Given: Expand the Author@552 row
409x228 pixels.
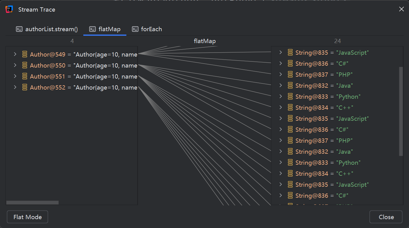Looking at the screenshot, I should click(15, 87).
